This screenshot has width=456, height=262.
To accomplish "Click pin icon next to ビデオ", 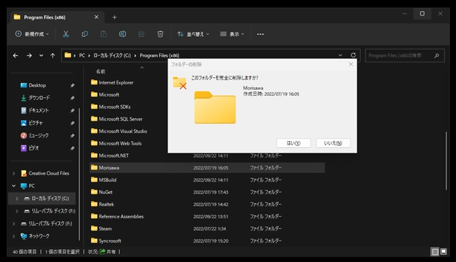I will coord(72,148).
